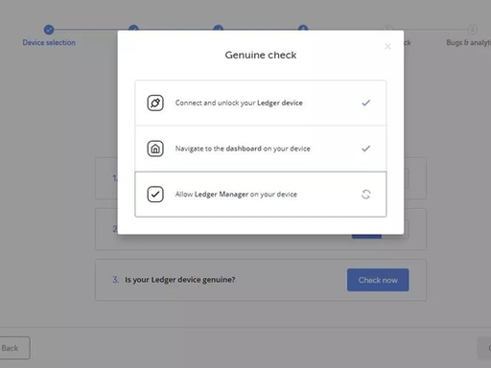Click the checkmark next to Navigate to the dashboard
This screenshot has height=368, width=491.
click(366, 149)
